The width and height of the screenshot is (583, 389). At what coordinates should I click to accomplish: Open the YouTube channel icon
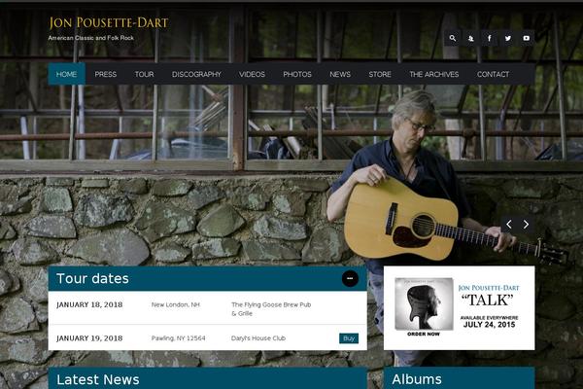point(526,38)
